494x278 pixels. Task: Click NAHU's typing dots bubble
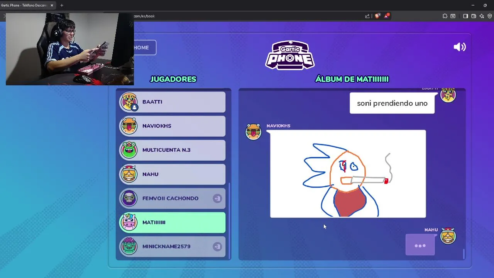pos(420,245)
